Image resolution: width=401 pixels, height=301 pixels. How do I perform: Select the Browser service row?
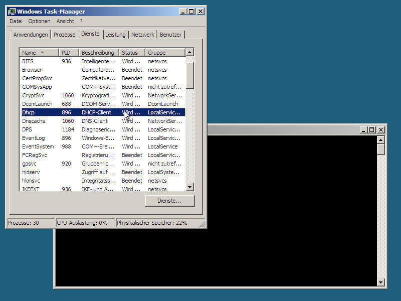click(103, 70)
